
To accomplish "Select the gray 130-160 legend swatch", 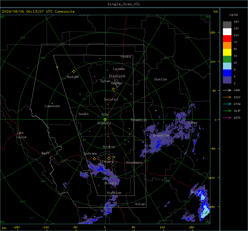I will (227, 25).
